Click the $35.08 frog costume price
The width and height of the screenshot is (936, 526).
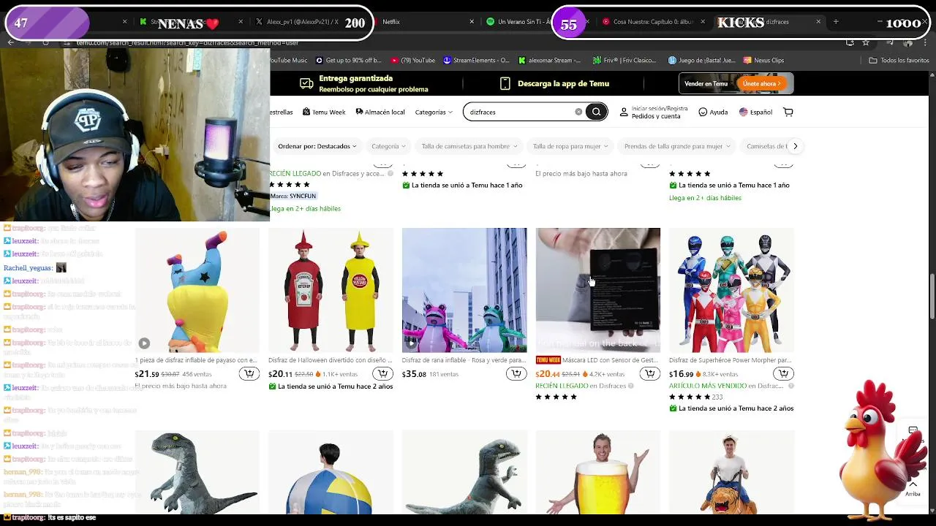[414, 374]
